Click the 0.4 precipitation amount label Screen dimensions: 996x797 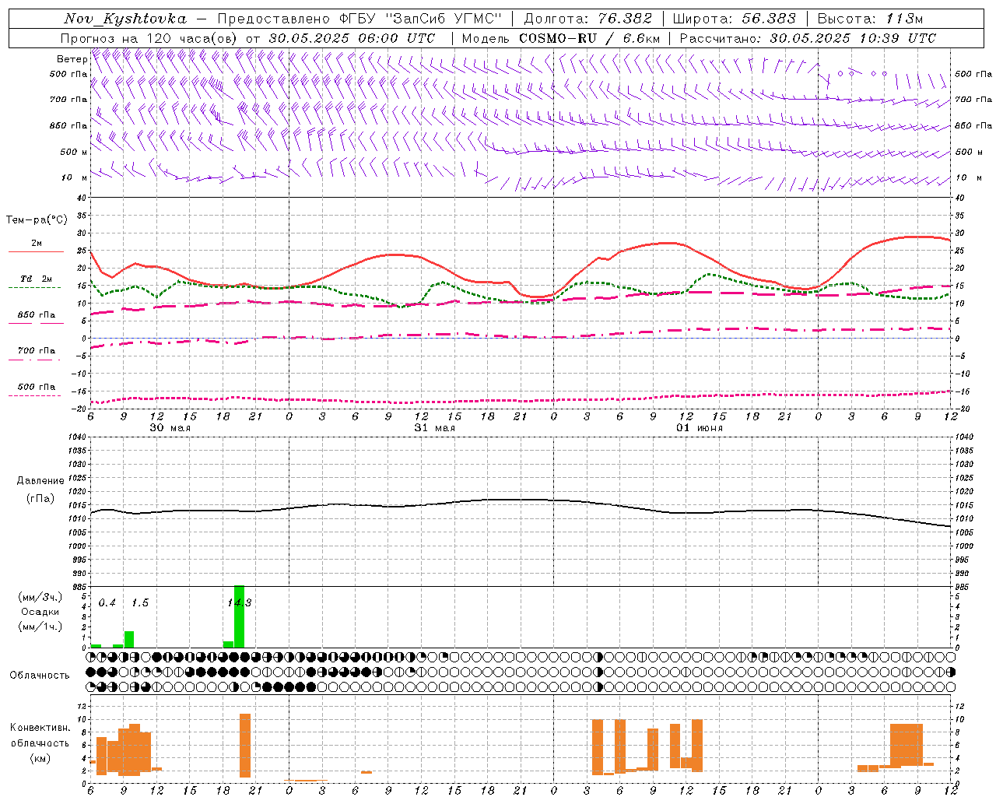(107, 603)
